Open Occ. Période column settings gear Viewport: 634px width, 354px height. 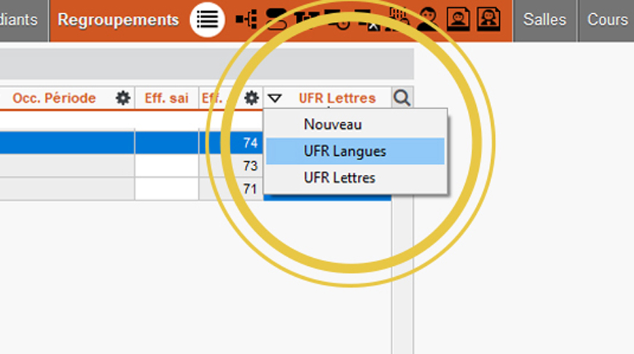point(123,98)
